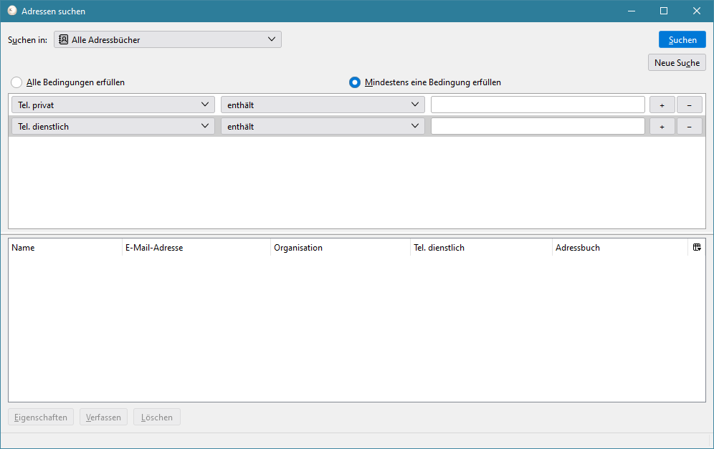Viewport: 714px width, 449px height.
Task: Click the 'Neue Suche' button
Action: 677,63
